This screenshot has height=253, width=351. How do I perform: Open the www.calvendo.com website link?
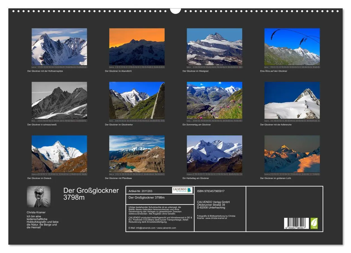click(x=167, y=227)
